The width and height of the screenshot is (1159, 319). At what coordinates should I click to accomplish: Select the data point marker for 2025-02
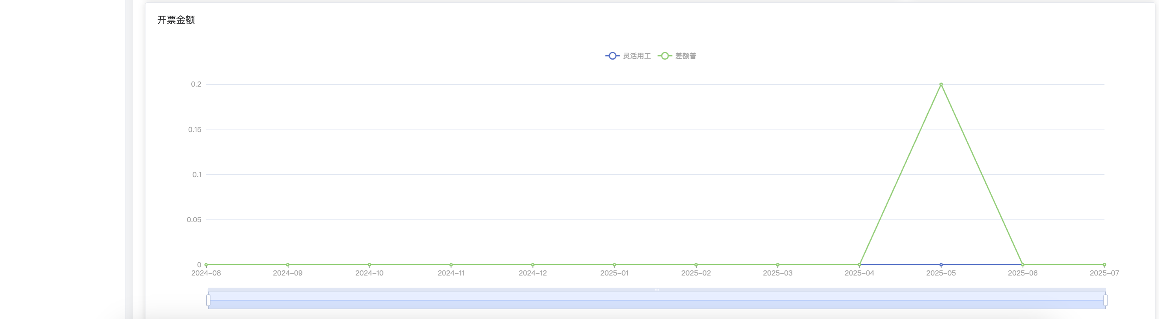(x=696, y=265)
